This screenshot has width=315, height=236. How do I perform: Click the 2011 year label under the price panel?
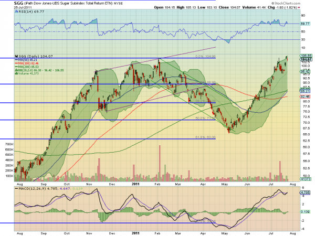click(x=135, y=184)
